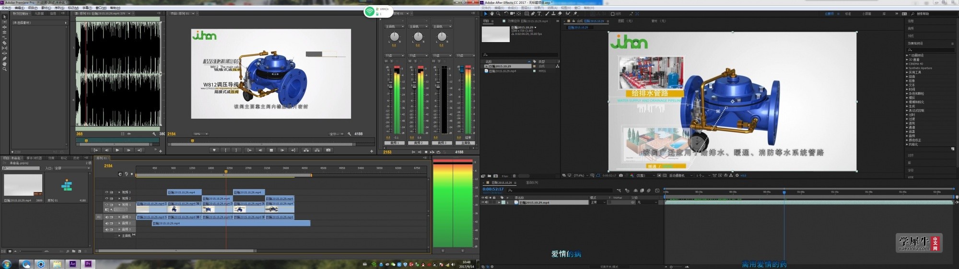This screenshot has height=269, width=959.
Task: Select After Effects Brush tool
Action: [x=547, y=13]
